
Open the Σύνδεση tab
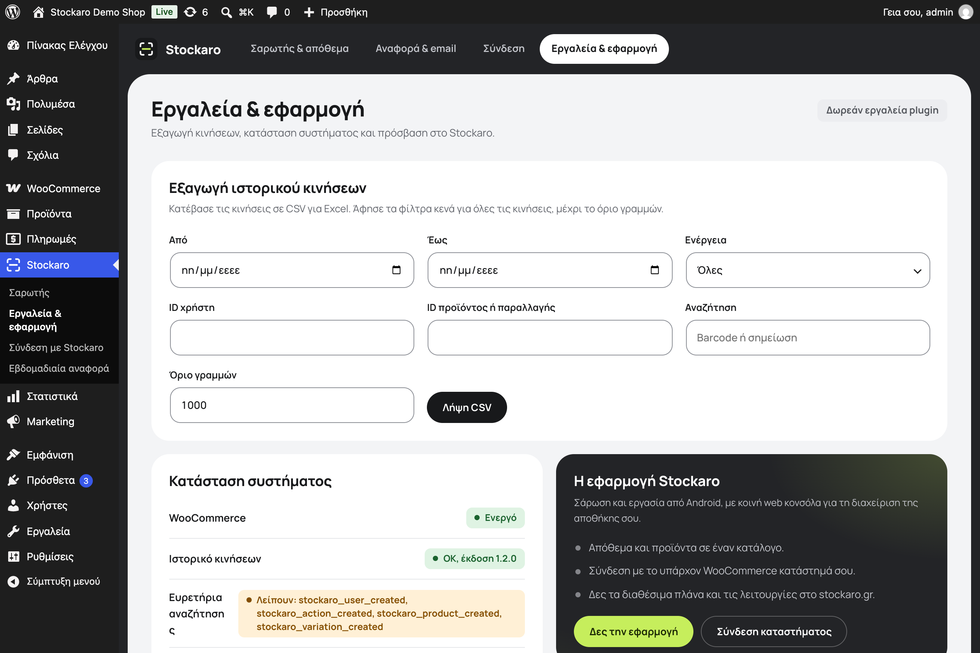(504, 49)
